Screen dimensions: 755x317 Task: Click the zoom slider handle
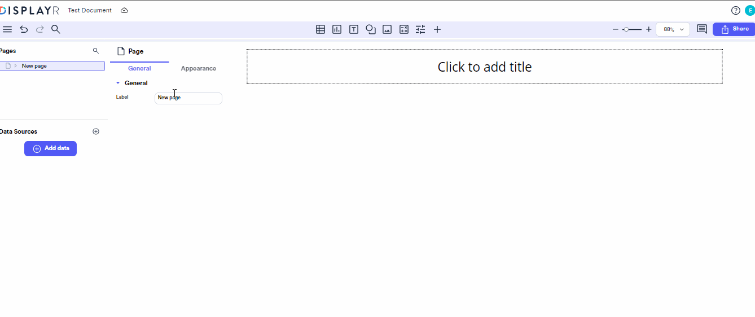point(626,29)
